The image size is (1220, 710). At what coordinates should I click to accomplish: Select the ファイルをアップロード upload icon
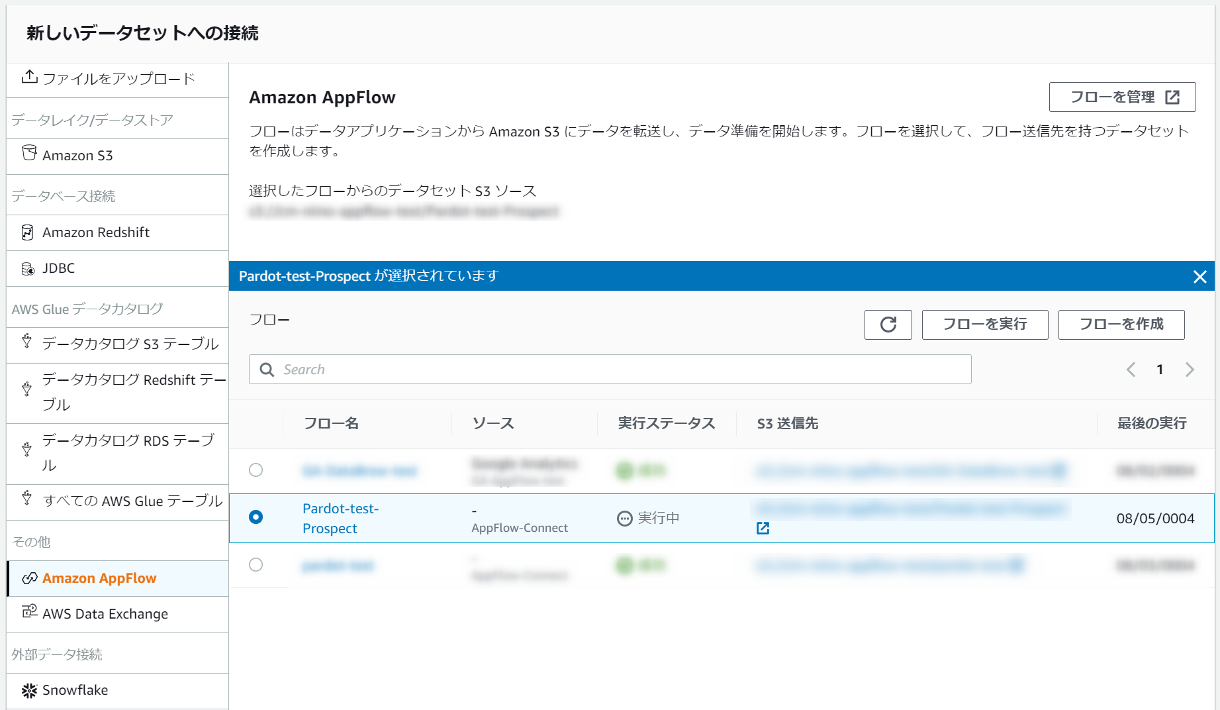[29, 78]
